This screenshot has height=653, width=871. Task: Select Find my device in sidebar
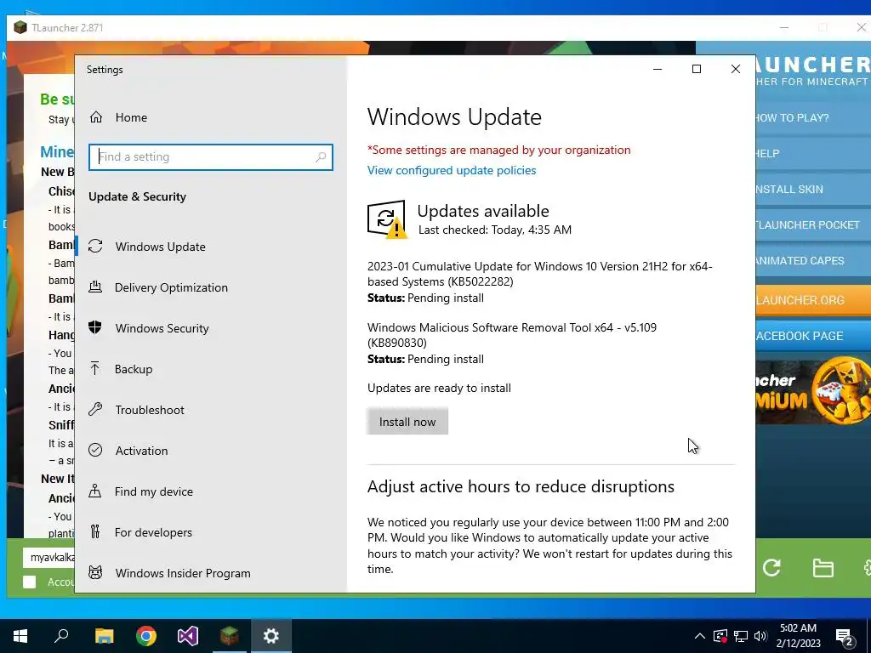211,491
